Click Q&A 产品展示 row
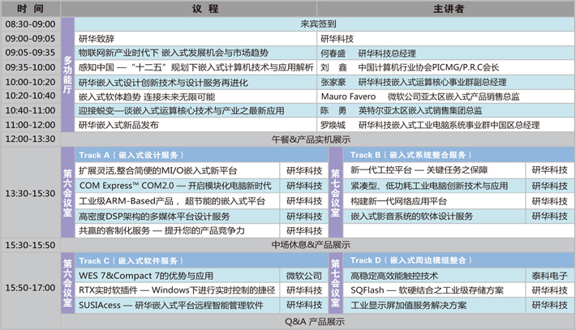This screenshot has width=576, height=330. point(318,322)
